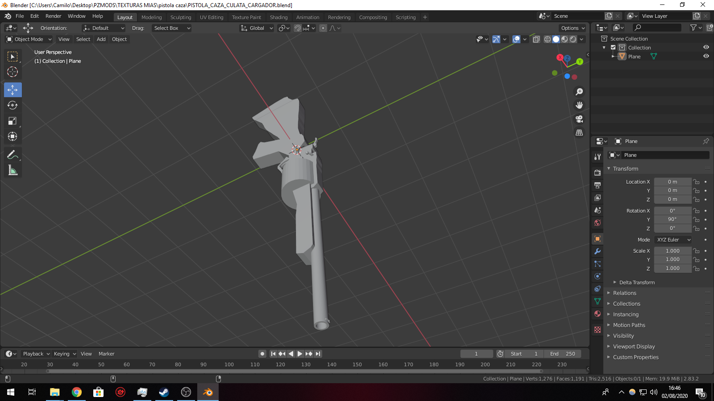Select the Cursor tool in the toolbar
Viewport: 714px width, 401px height.
point(12,72)
